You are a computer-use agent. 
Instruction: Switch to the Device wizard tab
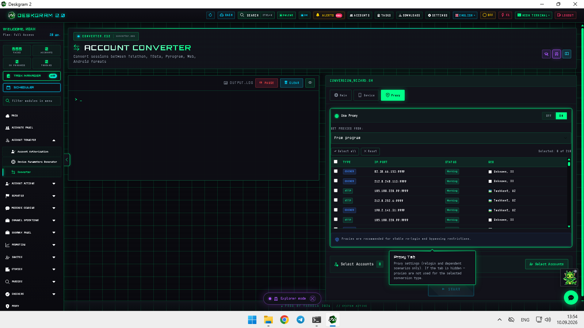tap(366, 95)
